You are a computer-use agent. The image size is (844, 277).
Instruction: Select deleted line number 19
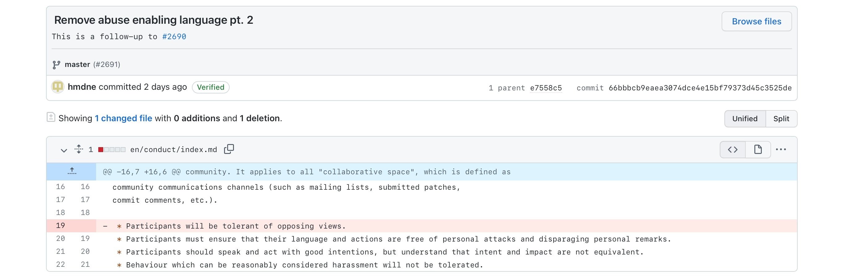60,226
